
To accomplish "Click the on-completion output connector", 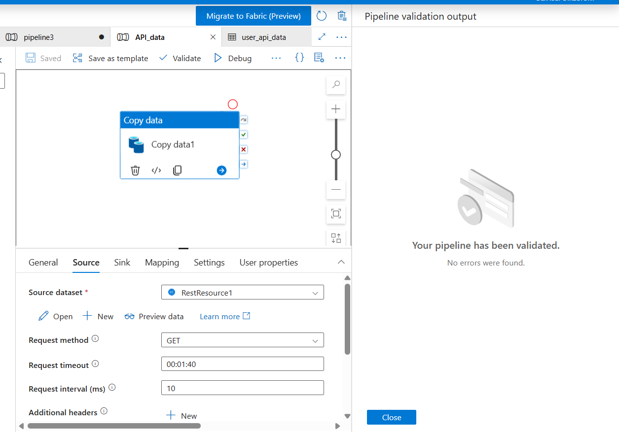I will click(x=244, y=164).
